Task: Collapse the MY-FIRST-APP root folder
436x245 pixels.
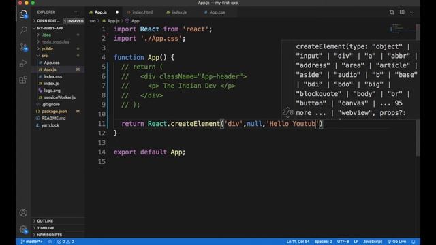Action: pos(50,28)
